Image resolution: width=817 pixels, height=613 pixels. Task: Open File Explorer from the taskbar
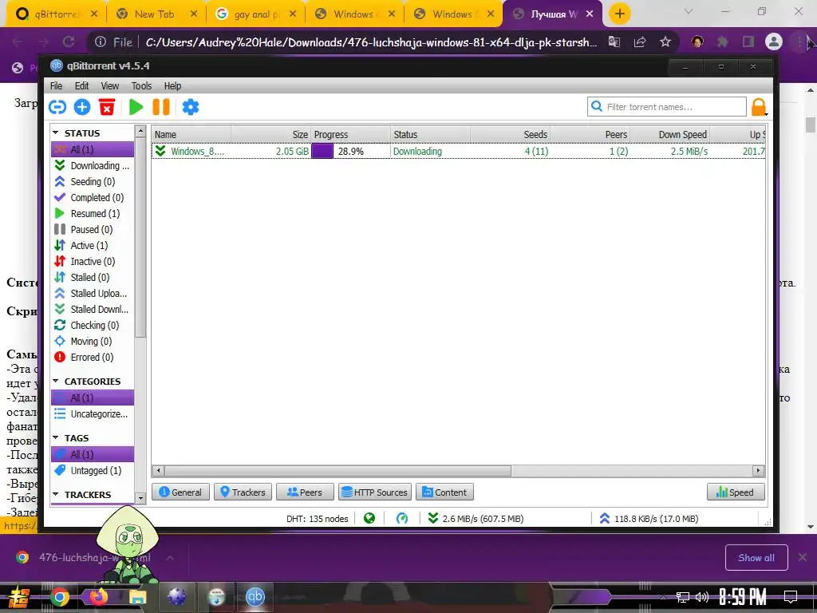[137, 596]
